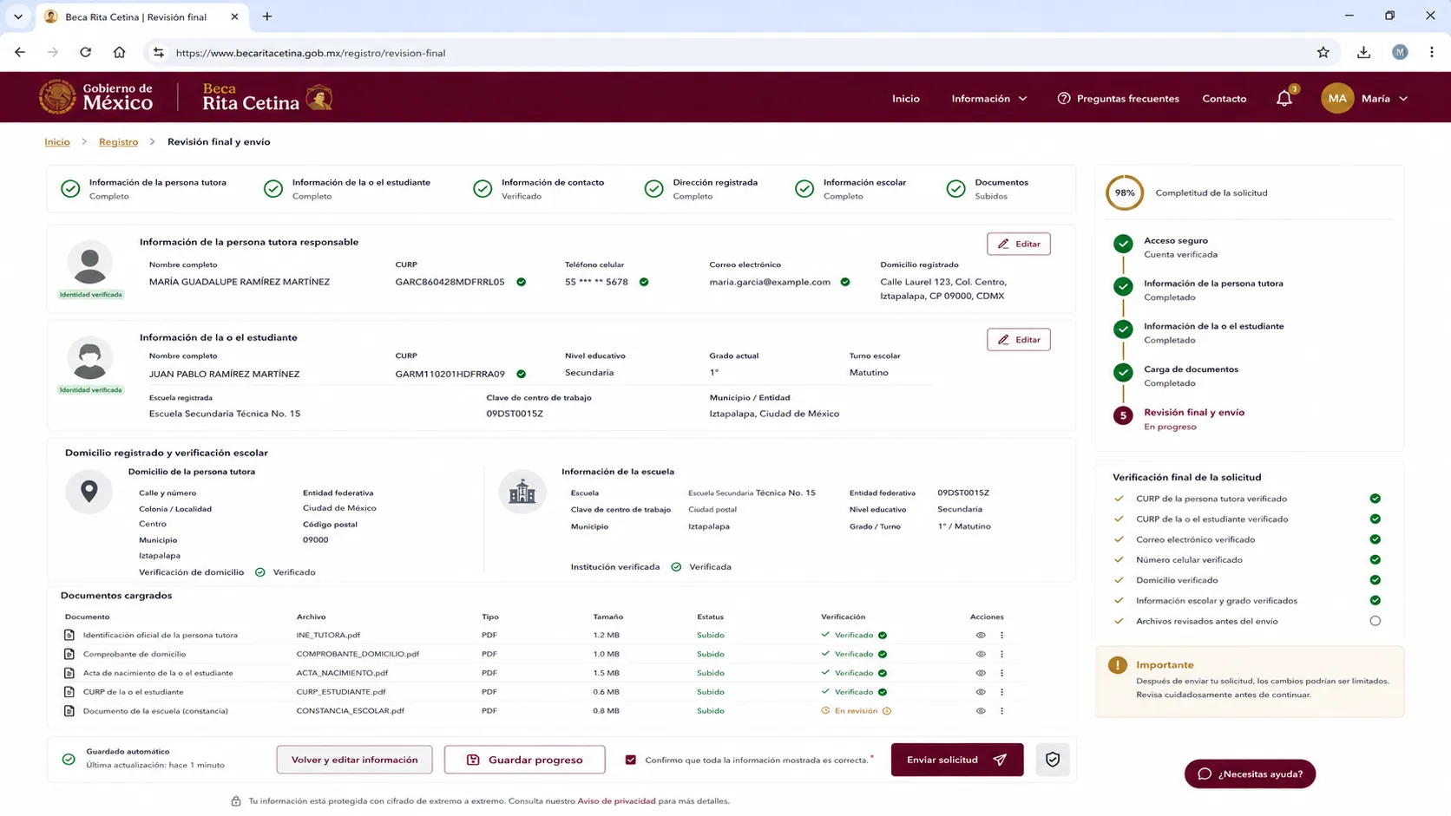Open the Aviso de privacidad link
This screenshot has height=816, width=1451.
click(x=616, y=801)
